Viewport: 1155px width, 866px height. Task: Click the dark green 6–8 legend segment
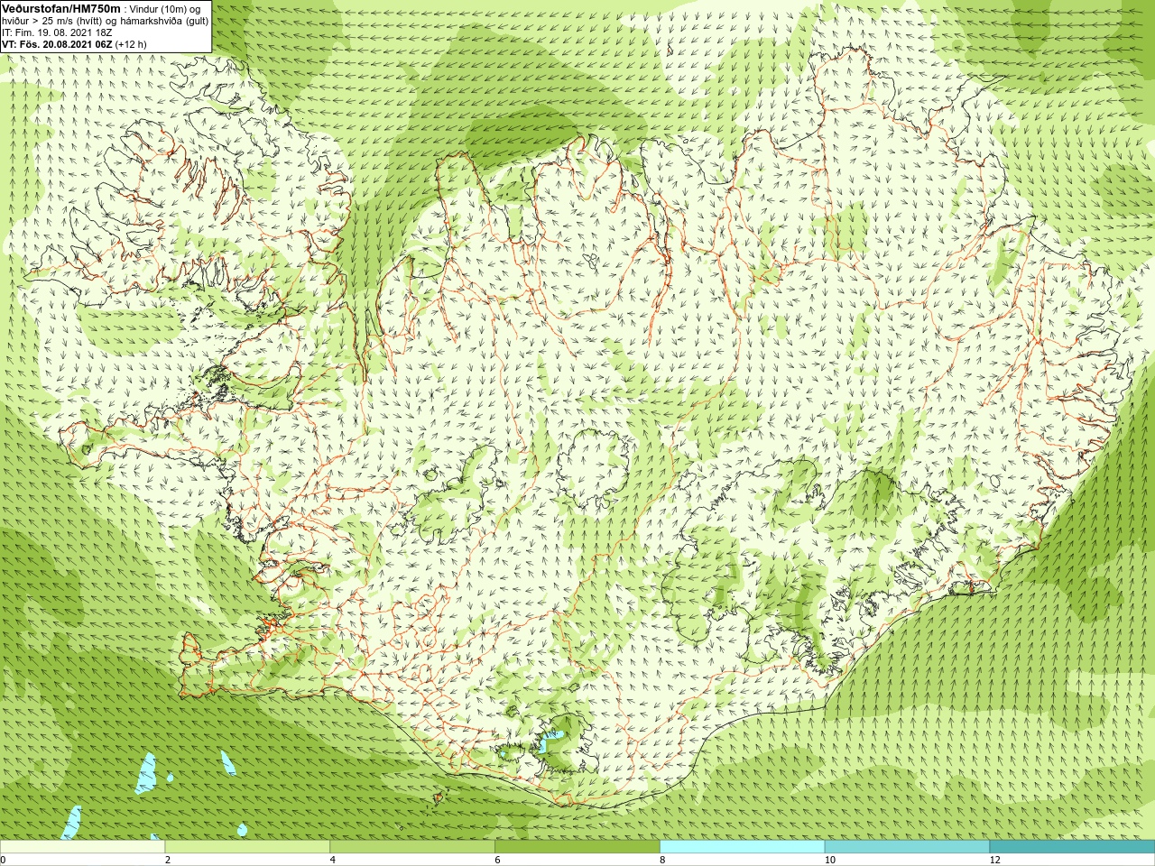pyautogui.click(x=577, y=847)
